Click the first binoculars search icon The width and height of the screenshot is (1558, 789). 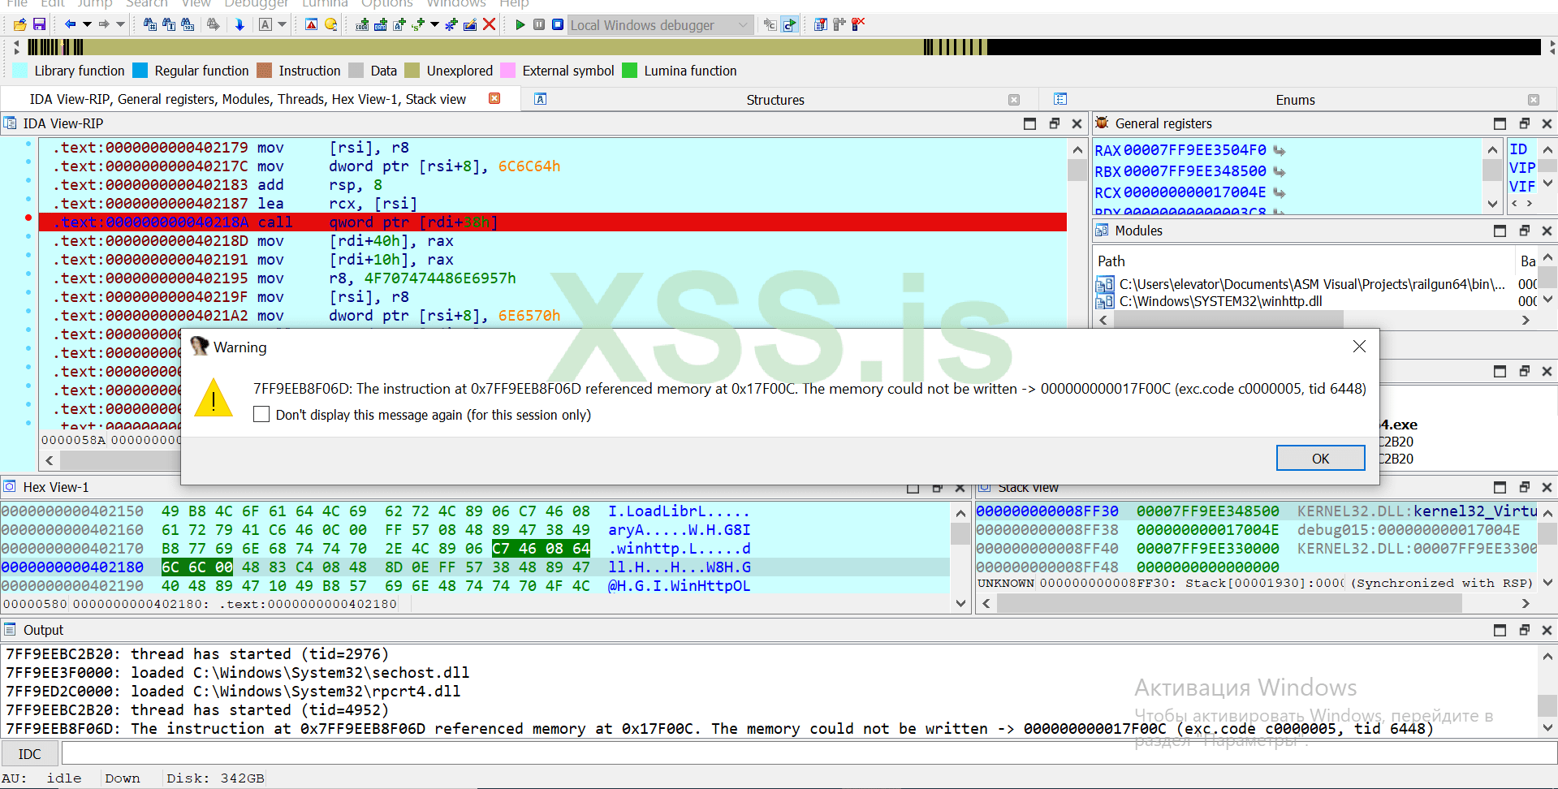150,25
